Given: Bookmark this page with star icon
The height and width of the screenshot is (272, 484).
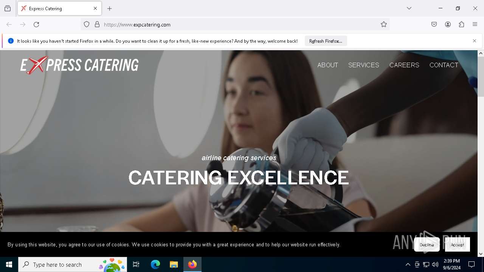Looking at the screenshot, I should [x=384, y=25].
